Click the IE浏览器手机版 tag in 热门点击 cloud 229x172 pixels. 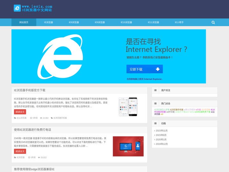click(177, 110)
